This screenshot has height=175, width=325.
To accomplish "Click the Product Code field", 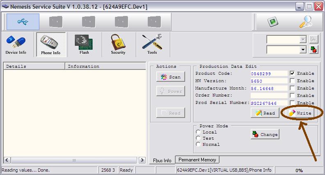I will point(269,74).
